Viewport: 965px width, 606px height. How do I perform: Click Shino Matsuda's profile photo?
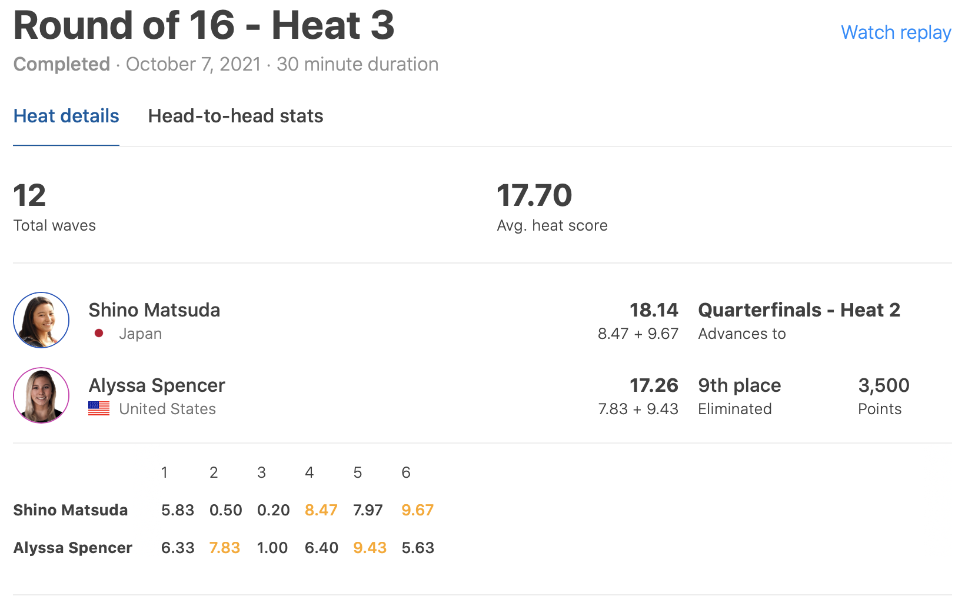coord(41,320)
